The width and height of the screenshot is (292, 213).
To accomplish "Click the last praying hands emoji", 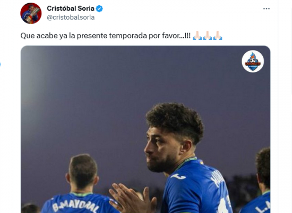I will coord(218,36).
